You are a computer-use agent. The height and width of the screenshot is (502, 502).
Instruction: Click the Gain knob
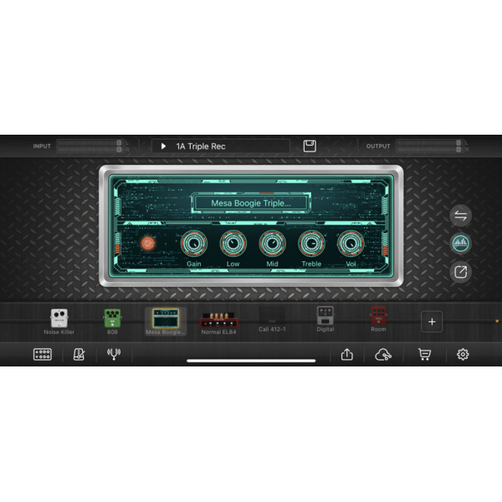(x=193, y=243)
